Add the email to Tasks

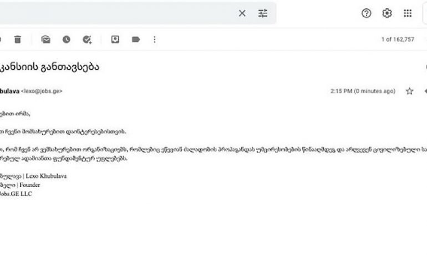click(87, 39)
